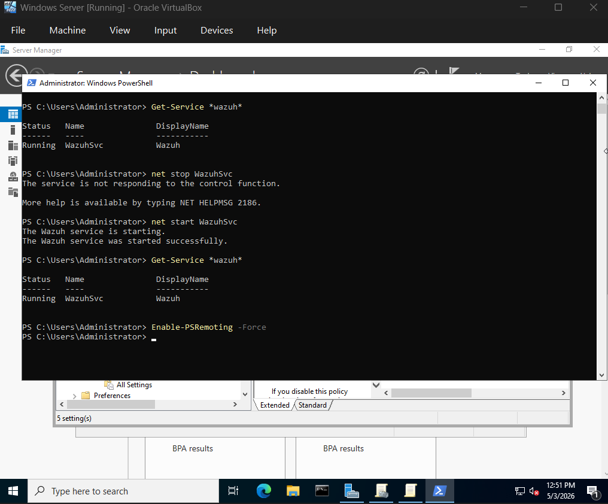Click the VirtualBox logo in the title bar
Viewport: 608px width, 504px height.
[x=10, y=7]
